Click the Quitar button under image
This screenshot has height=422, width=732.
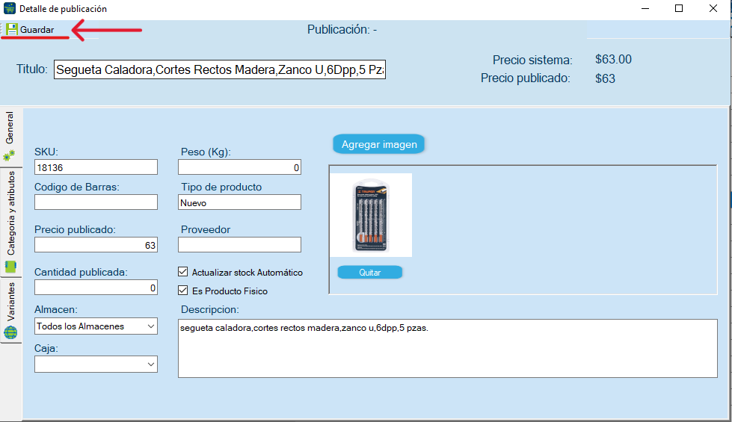pyautogui.click(x=369, y=273)
